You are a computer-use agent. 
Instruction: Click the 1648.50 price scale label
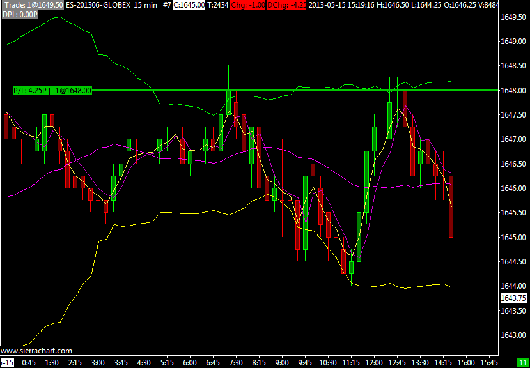pos(514,66)
